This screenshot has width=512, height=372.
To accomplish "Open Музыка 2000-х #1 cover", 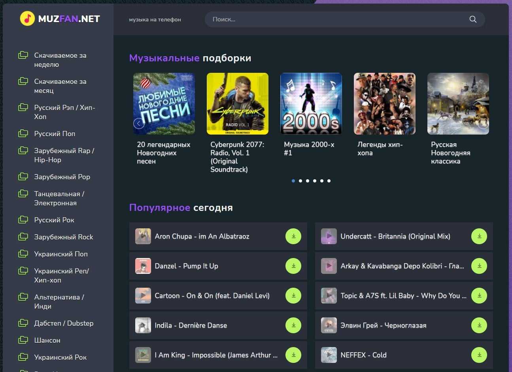I will (x=311, y=104).
